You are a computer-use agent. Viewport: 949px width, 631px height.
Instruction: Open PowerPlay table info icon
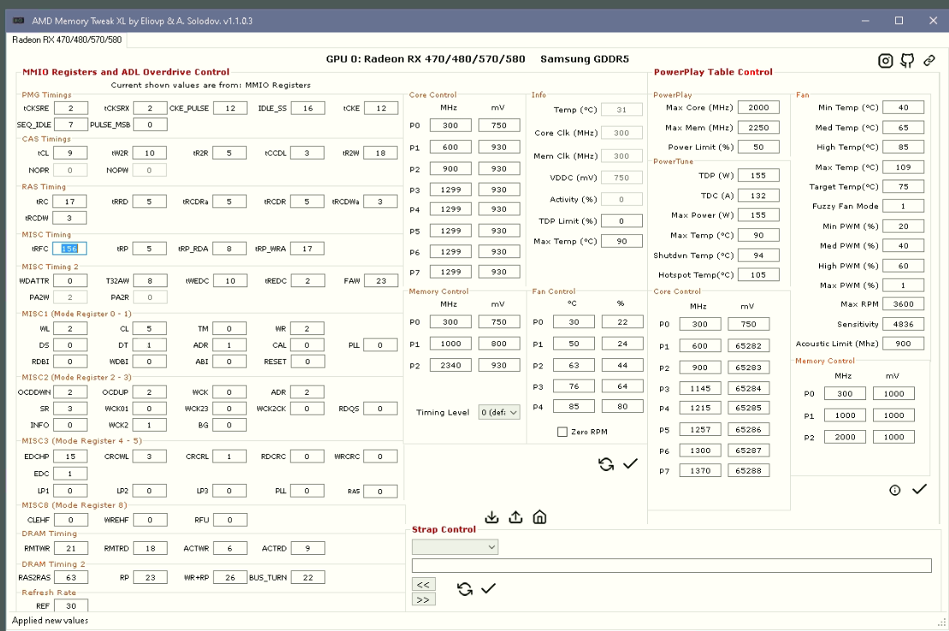point(894,490)
